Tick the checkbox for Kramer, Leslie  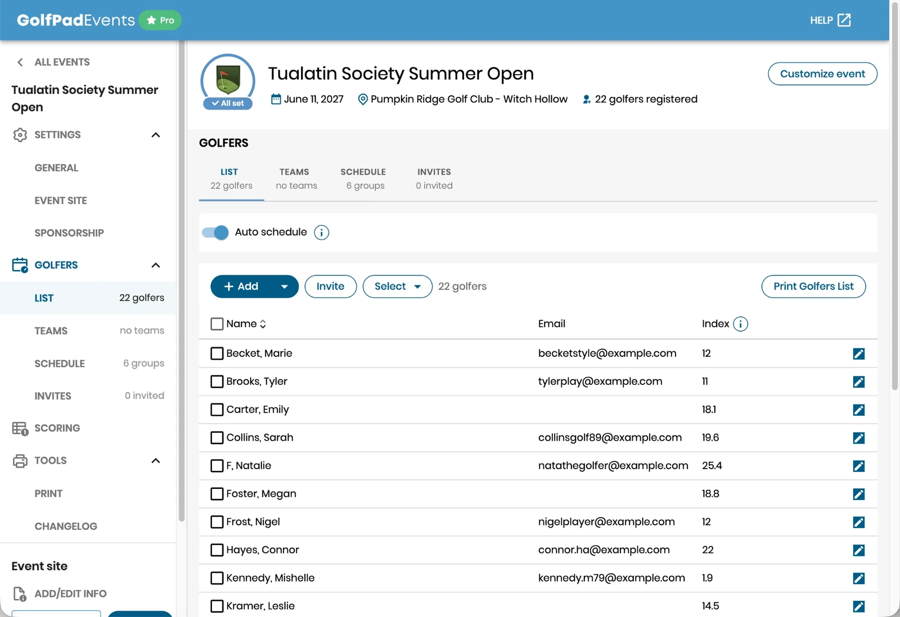point(217,606)
